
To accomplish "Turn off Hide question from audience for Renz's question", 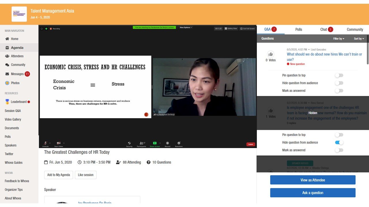I will (339, 143).
